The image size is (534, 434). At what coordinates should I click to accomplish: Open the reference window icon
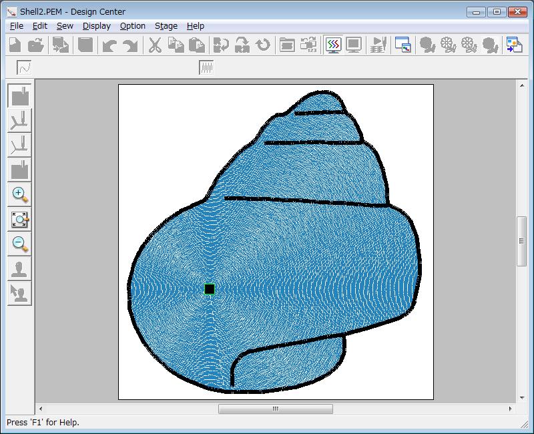click(403, 45)
